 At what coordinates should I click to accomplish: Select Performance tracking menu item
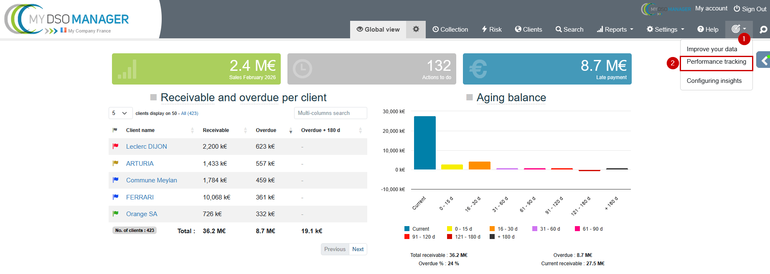pyautogui.click(x=716, y=62)
